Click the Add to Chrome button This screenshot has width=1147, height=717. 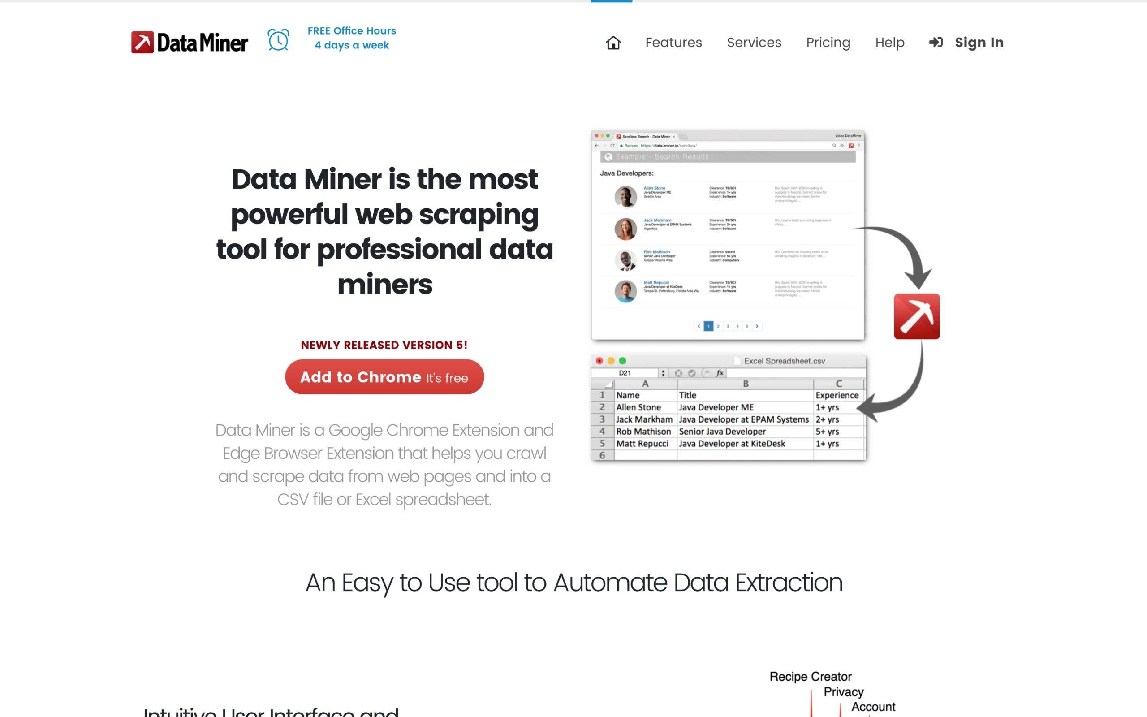click(385, 377)
